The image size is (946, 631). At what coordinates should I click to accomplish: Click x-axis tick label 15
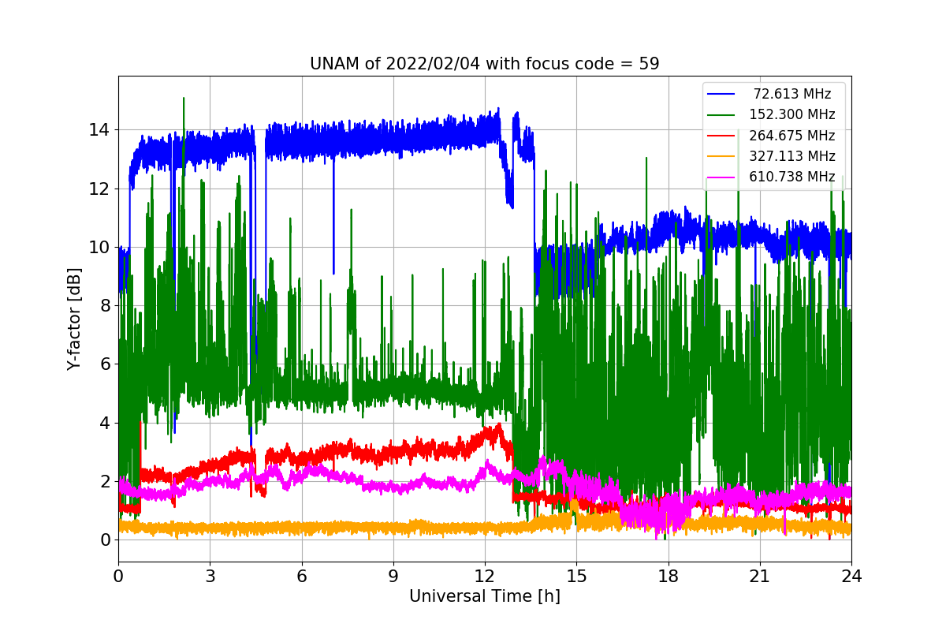pos(576,577)
